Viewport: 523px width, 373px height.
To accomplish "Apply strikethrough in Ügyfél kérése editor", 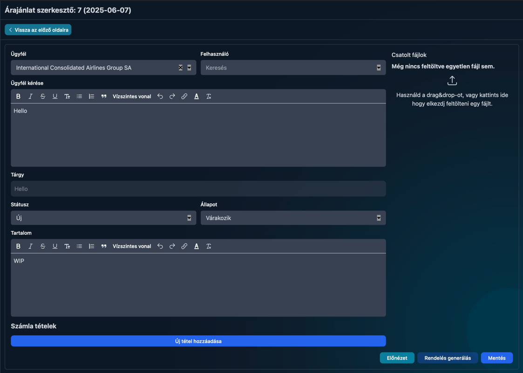I will (43, 97).
